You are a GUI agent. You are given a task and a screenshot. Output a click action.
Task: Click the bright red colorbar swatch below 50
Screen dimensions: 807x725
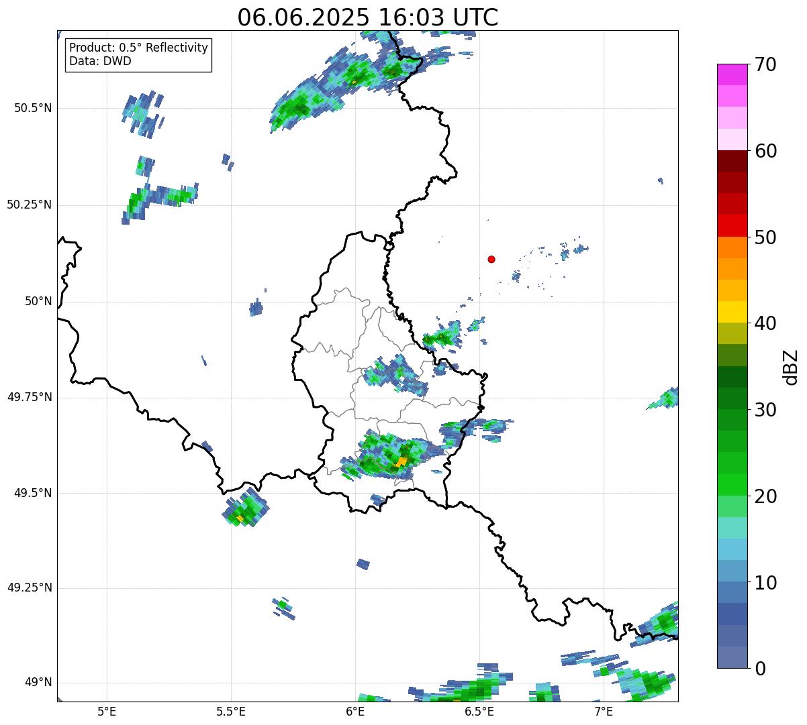pyautogui.click(x=732, y=225)
